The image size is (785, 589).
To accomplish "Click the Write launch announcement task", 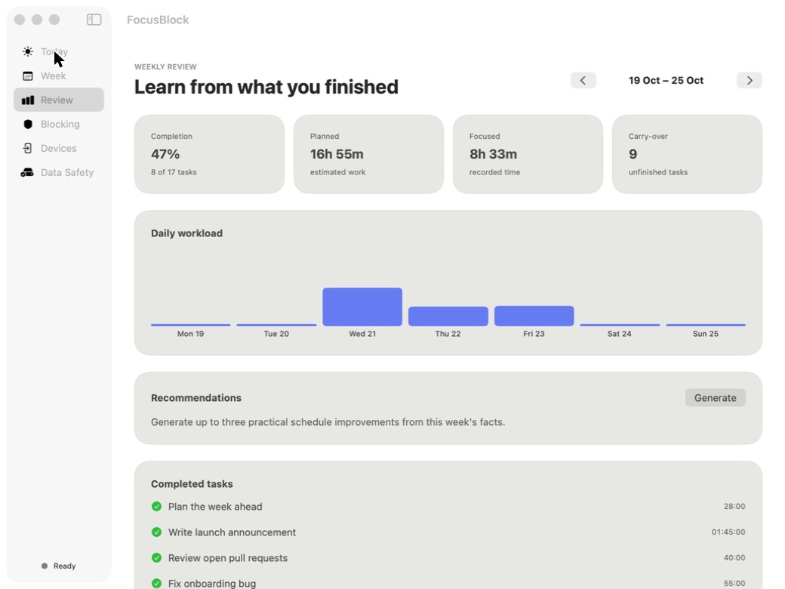I will (x=232, y=532).
